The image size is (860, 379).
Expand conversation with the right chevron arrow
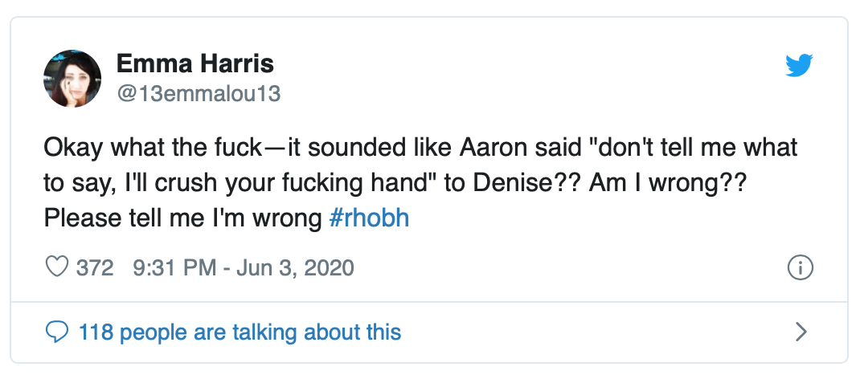pos(801,331)
